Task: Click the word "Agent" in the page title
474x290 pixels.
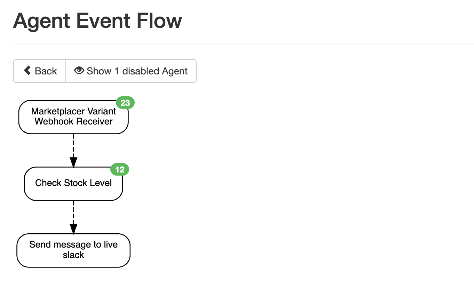Action: click(42, 21)
